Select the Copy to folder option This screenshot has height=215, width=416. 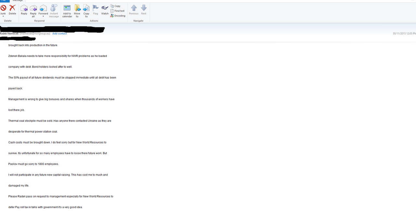pos(86,11)
